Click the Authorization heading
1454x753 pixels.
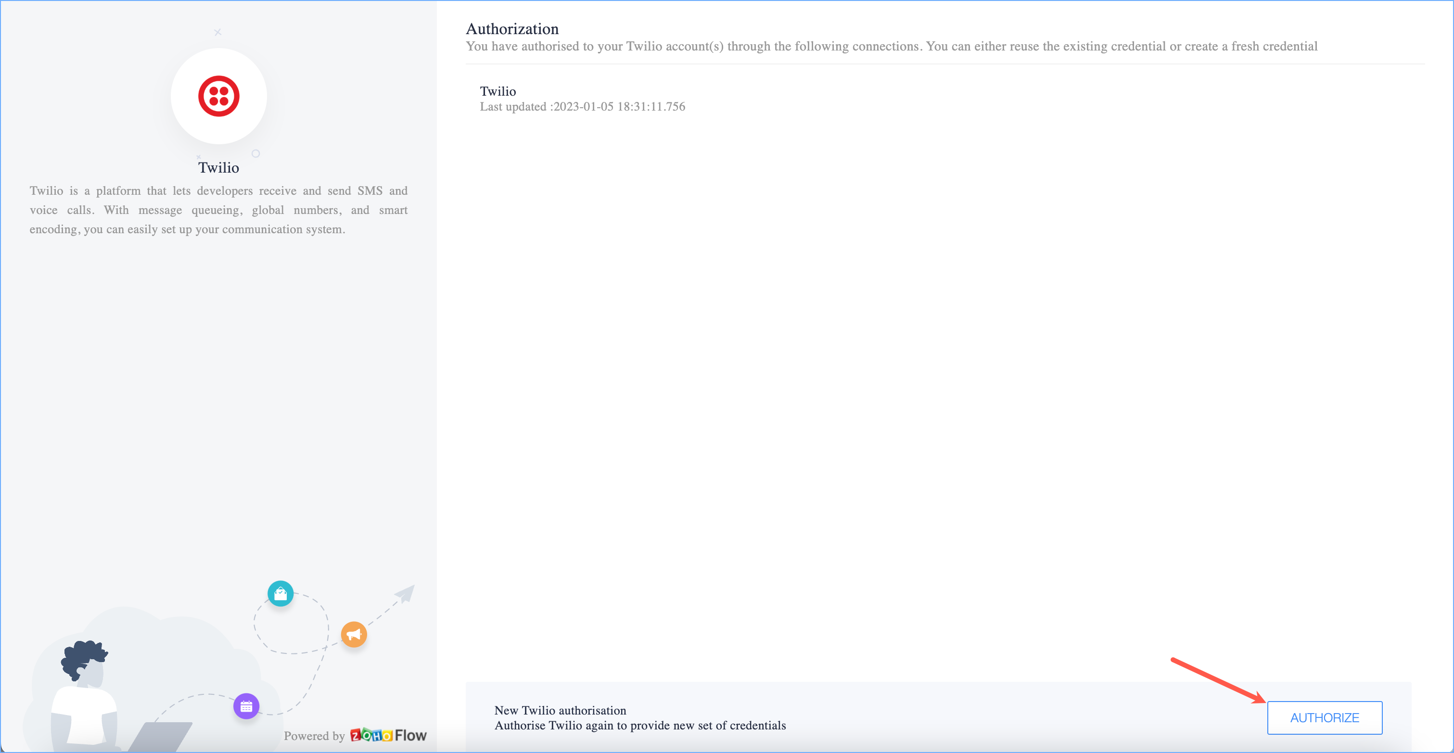pos(512,29)
